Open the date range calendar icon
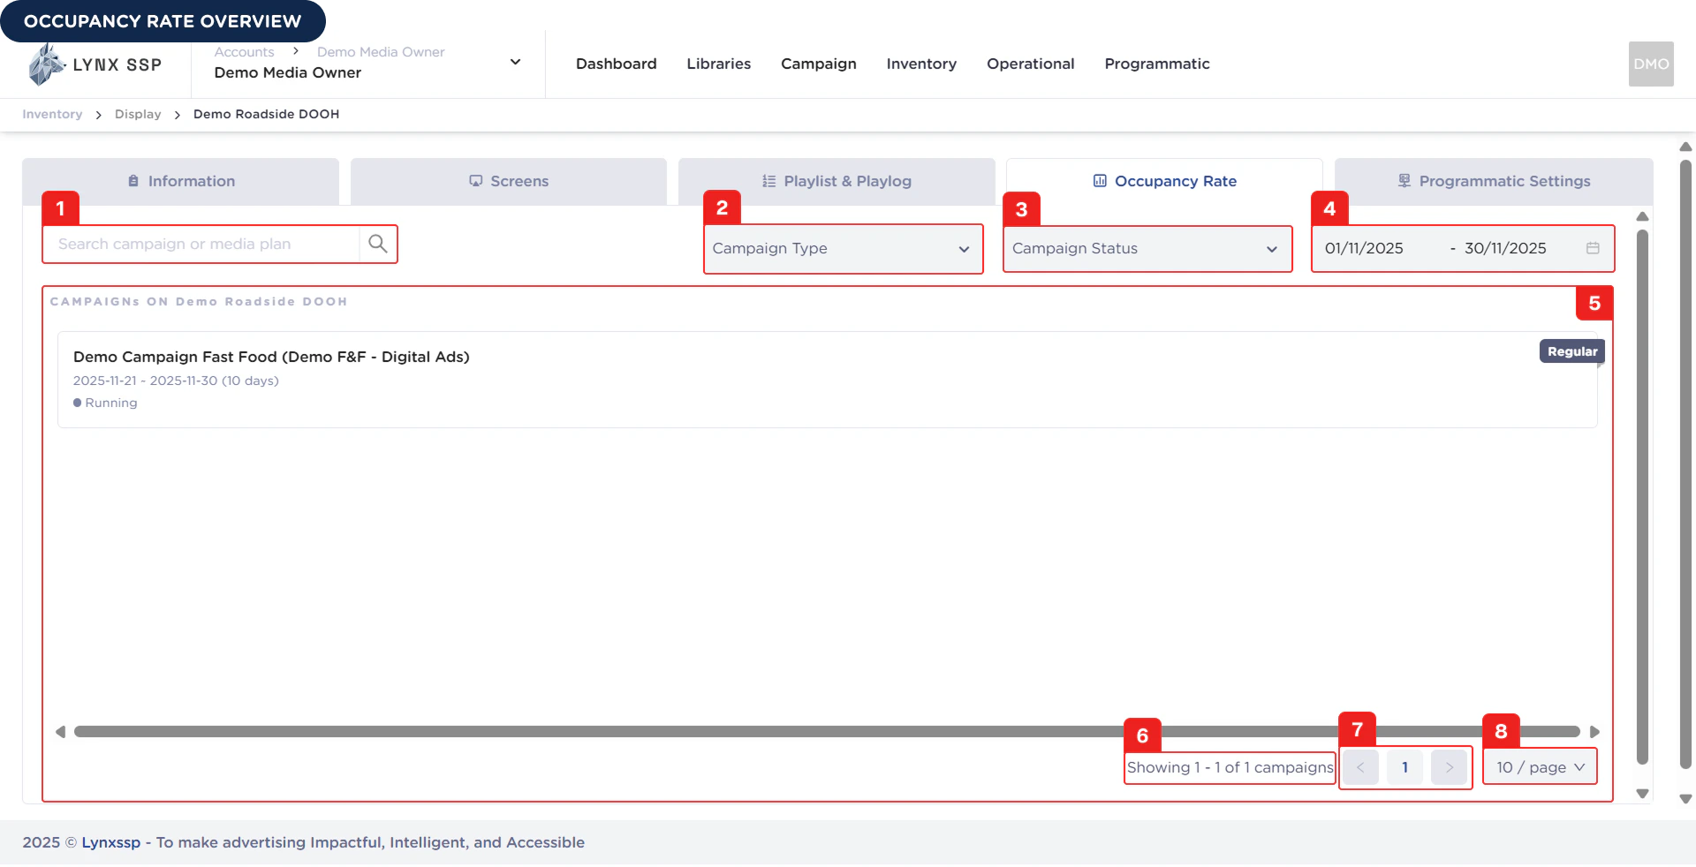This screenshot has height=867, width=1696. click(1593, 248)
